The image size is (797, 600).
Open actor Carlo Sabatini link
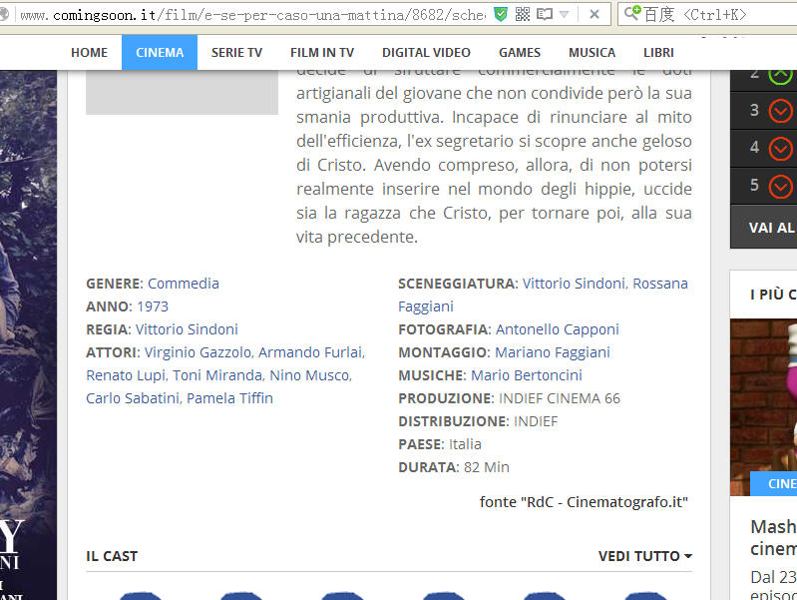pos(134,398)
